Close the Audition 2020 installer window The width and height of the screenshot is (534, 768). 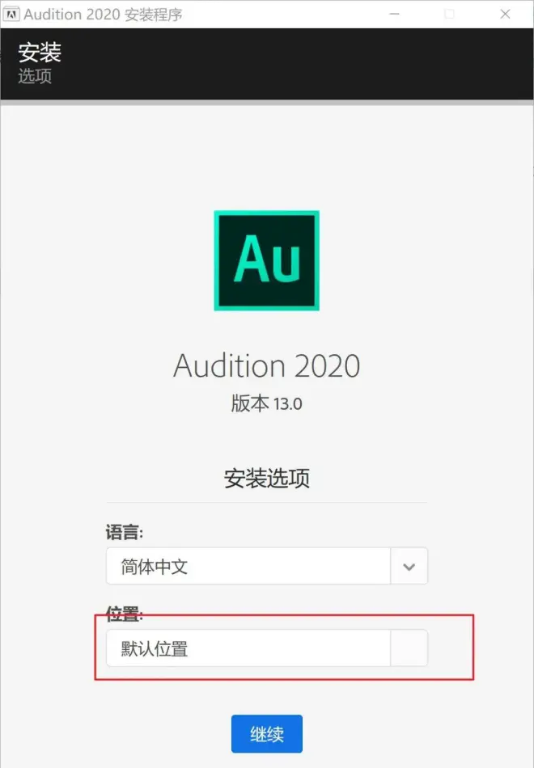pos(506,14)
